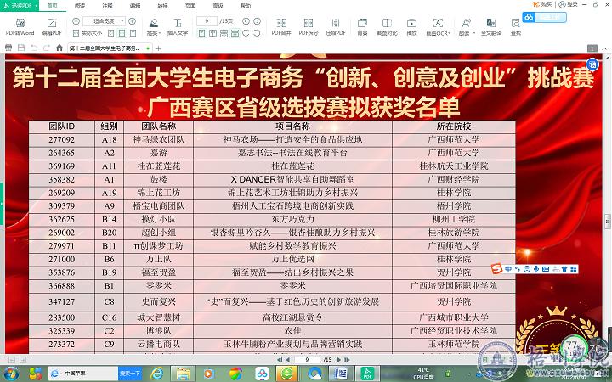Switch to the 注释 tab
The width and height of the screenshot is (612, 382).
point(108,5)
